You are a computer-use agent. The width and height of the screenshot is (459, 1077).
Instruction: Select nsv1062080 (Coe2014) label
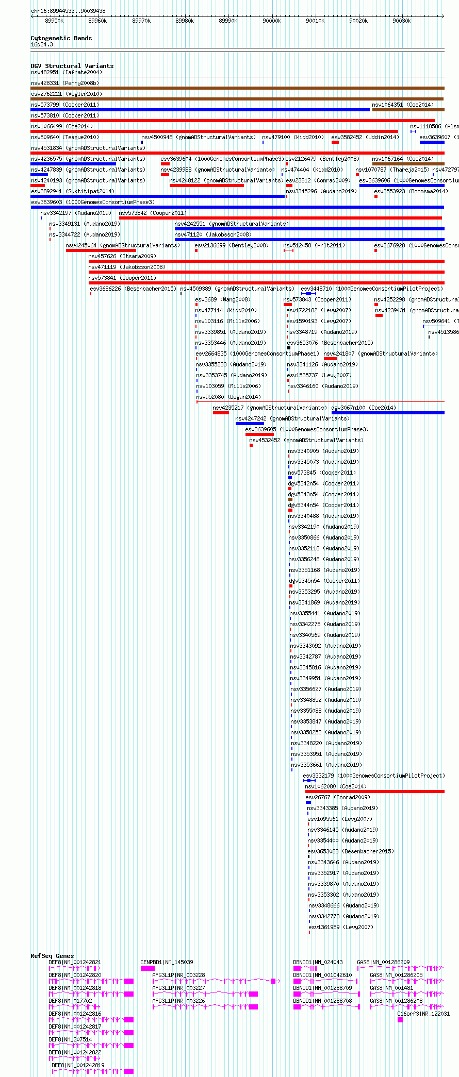[x=336, y=786]
